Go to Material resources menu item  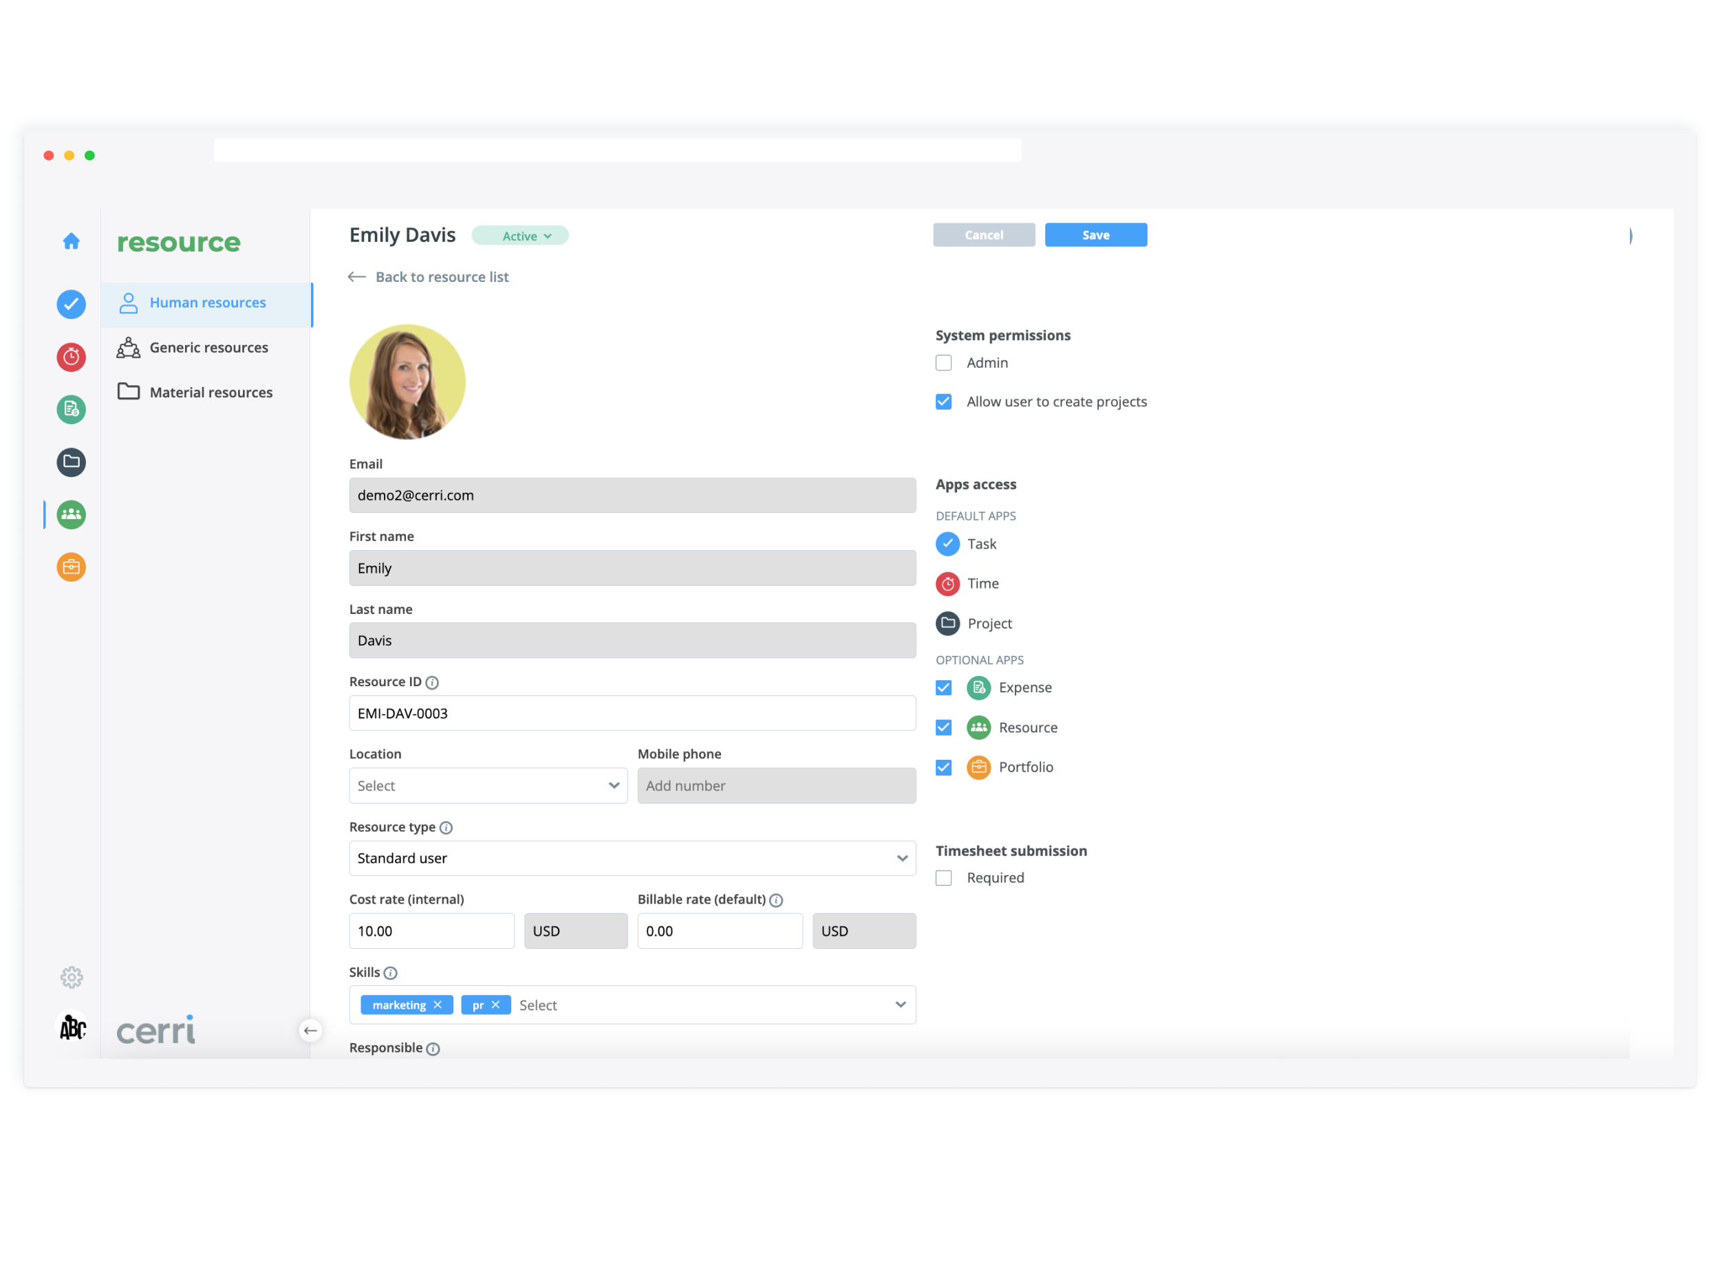coord(211,393)
